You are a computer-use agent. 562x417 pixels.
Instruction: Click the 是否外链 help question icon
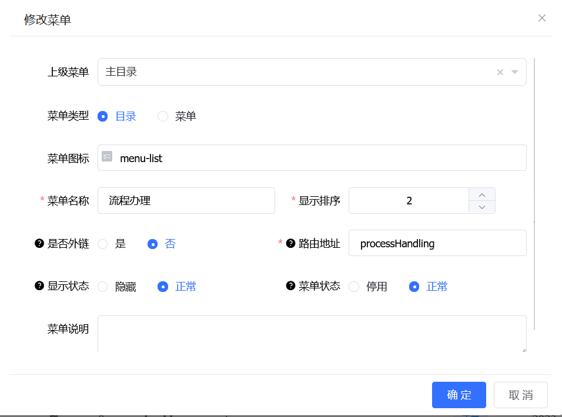tap(39, 243)
